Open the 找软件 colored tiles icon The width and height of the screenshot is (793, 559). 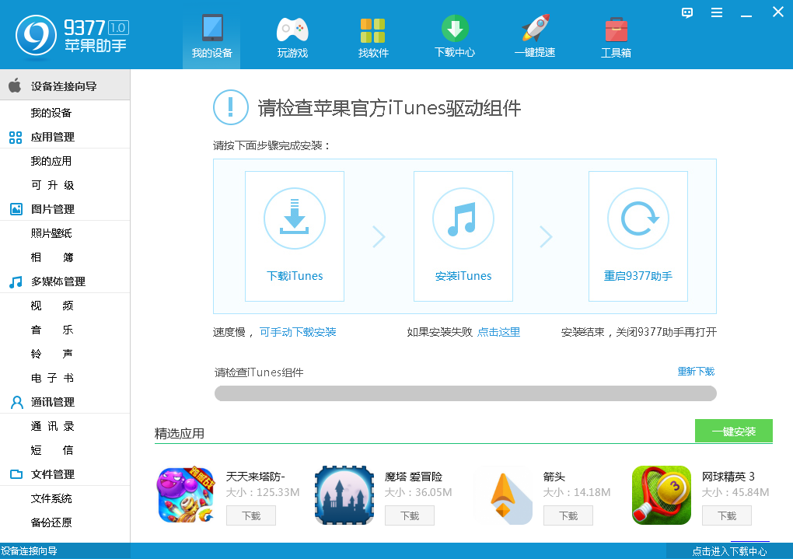(372, 30)
